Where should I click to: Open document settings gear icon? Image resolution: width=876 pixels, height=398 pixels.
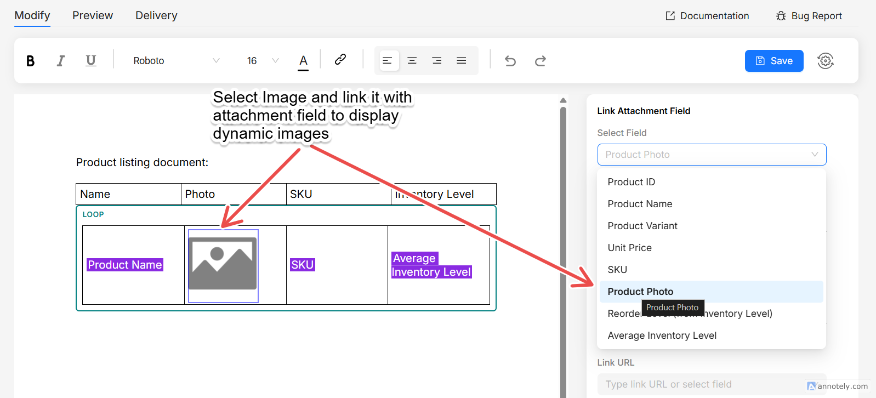click(826, 61)
